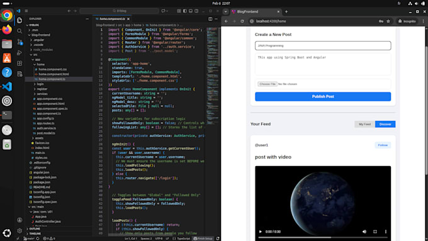Open Manage gear in VS Code activity bar
This screenshot has height=241, width=428.
point(20,231)
